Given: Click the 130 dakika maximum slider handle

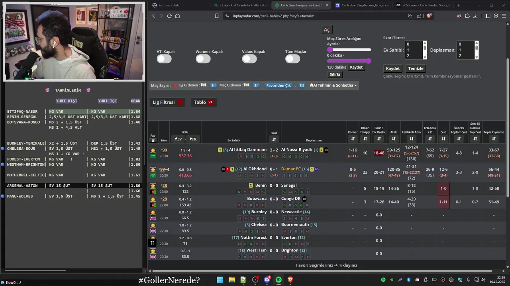Looking at the screenshot, I should coord(369,61).
